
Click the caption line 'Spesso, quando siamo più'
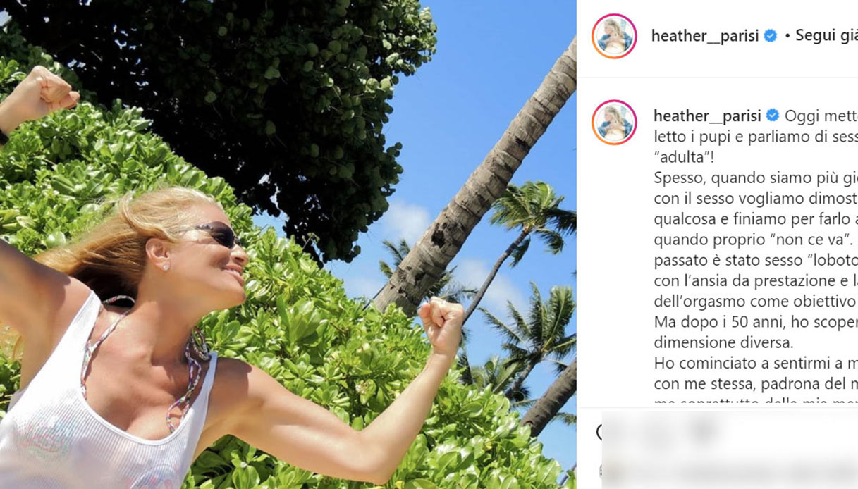click(756, 178)
